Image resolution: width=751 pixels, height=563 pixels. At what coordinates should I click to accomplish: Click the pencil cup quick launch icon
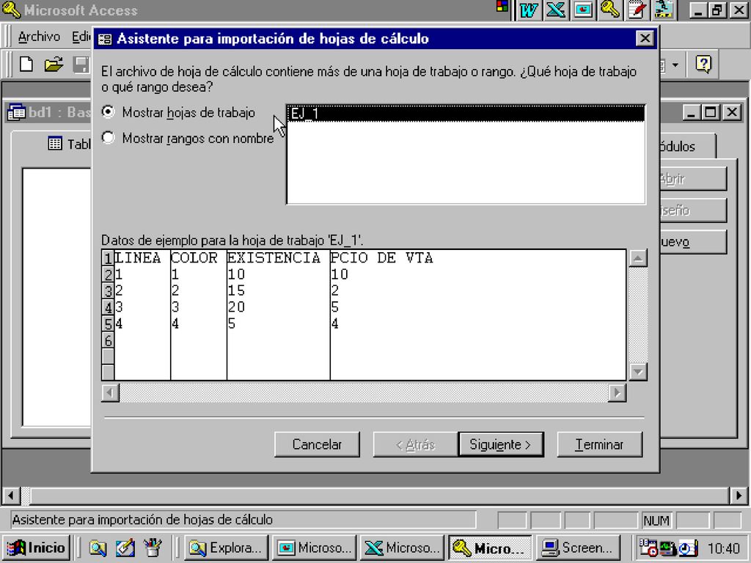153,548
